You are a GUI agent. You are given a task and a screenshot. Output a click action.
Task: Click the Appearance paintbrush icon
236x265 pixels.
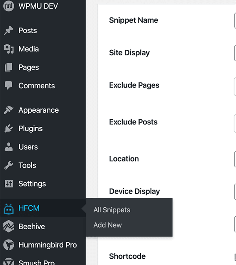9,110
